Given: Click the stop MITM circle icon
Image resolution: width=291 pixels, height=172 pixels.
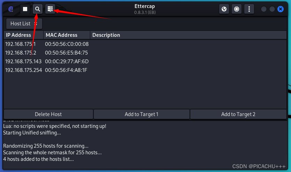Looking at the screenshot, I should pos(237,9).
